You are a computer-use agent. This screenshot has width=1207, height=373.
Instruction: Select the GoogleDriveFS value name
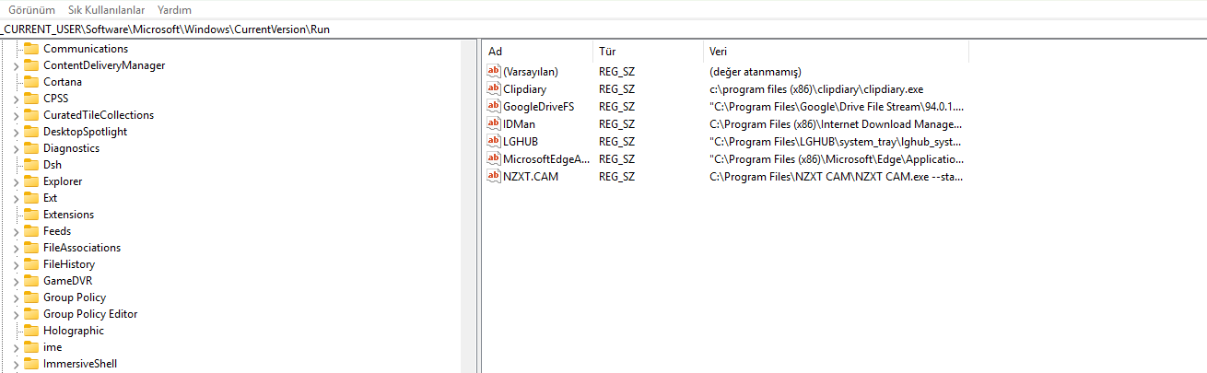pyautogui.click(x=538, y=107)
